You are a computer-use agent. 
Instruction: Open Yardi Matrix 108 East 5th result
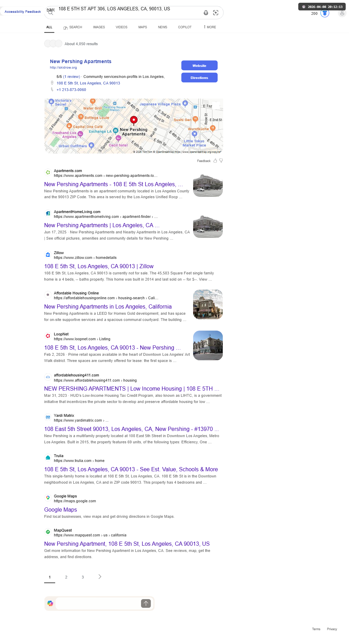coord(131,429)
